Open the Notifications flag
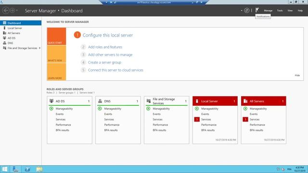This screenshot has height=173, width=308. pyautogui.click(x=257, y=10)
